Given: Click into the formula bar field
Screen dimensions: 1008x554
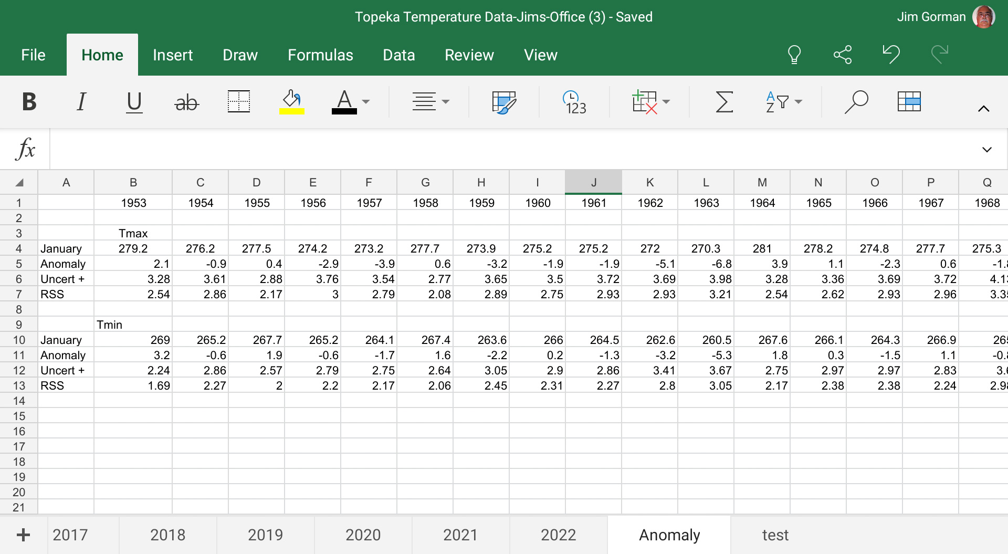Looking at the screenshot, I should 514,150.
